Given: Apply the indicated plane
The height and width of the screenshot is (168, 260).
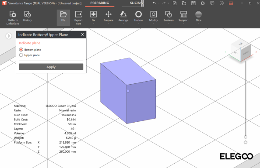Looking at the screenshot, I should [51, 67].
